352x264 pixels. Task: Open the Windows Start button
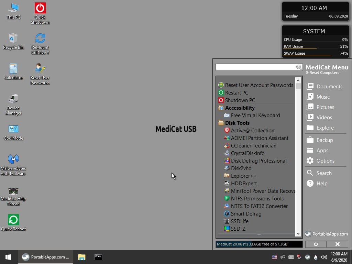pos(8,257)
